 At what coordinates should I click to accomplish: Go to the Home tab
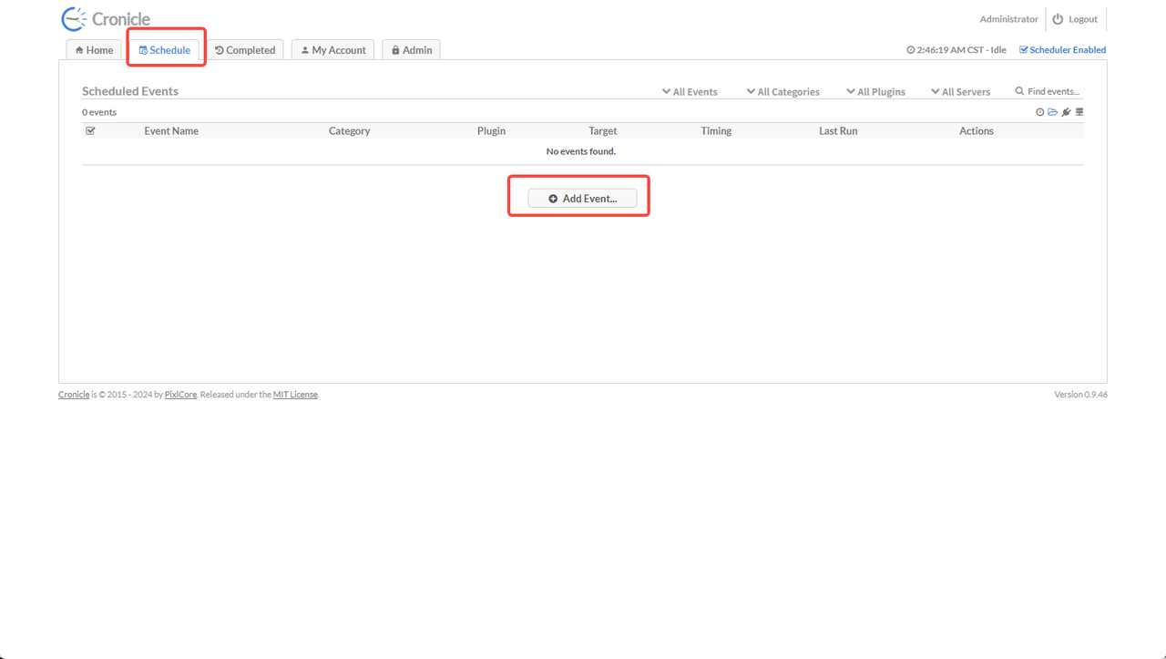[94, 50]
